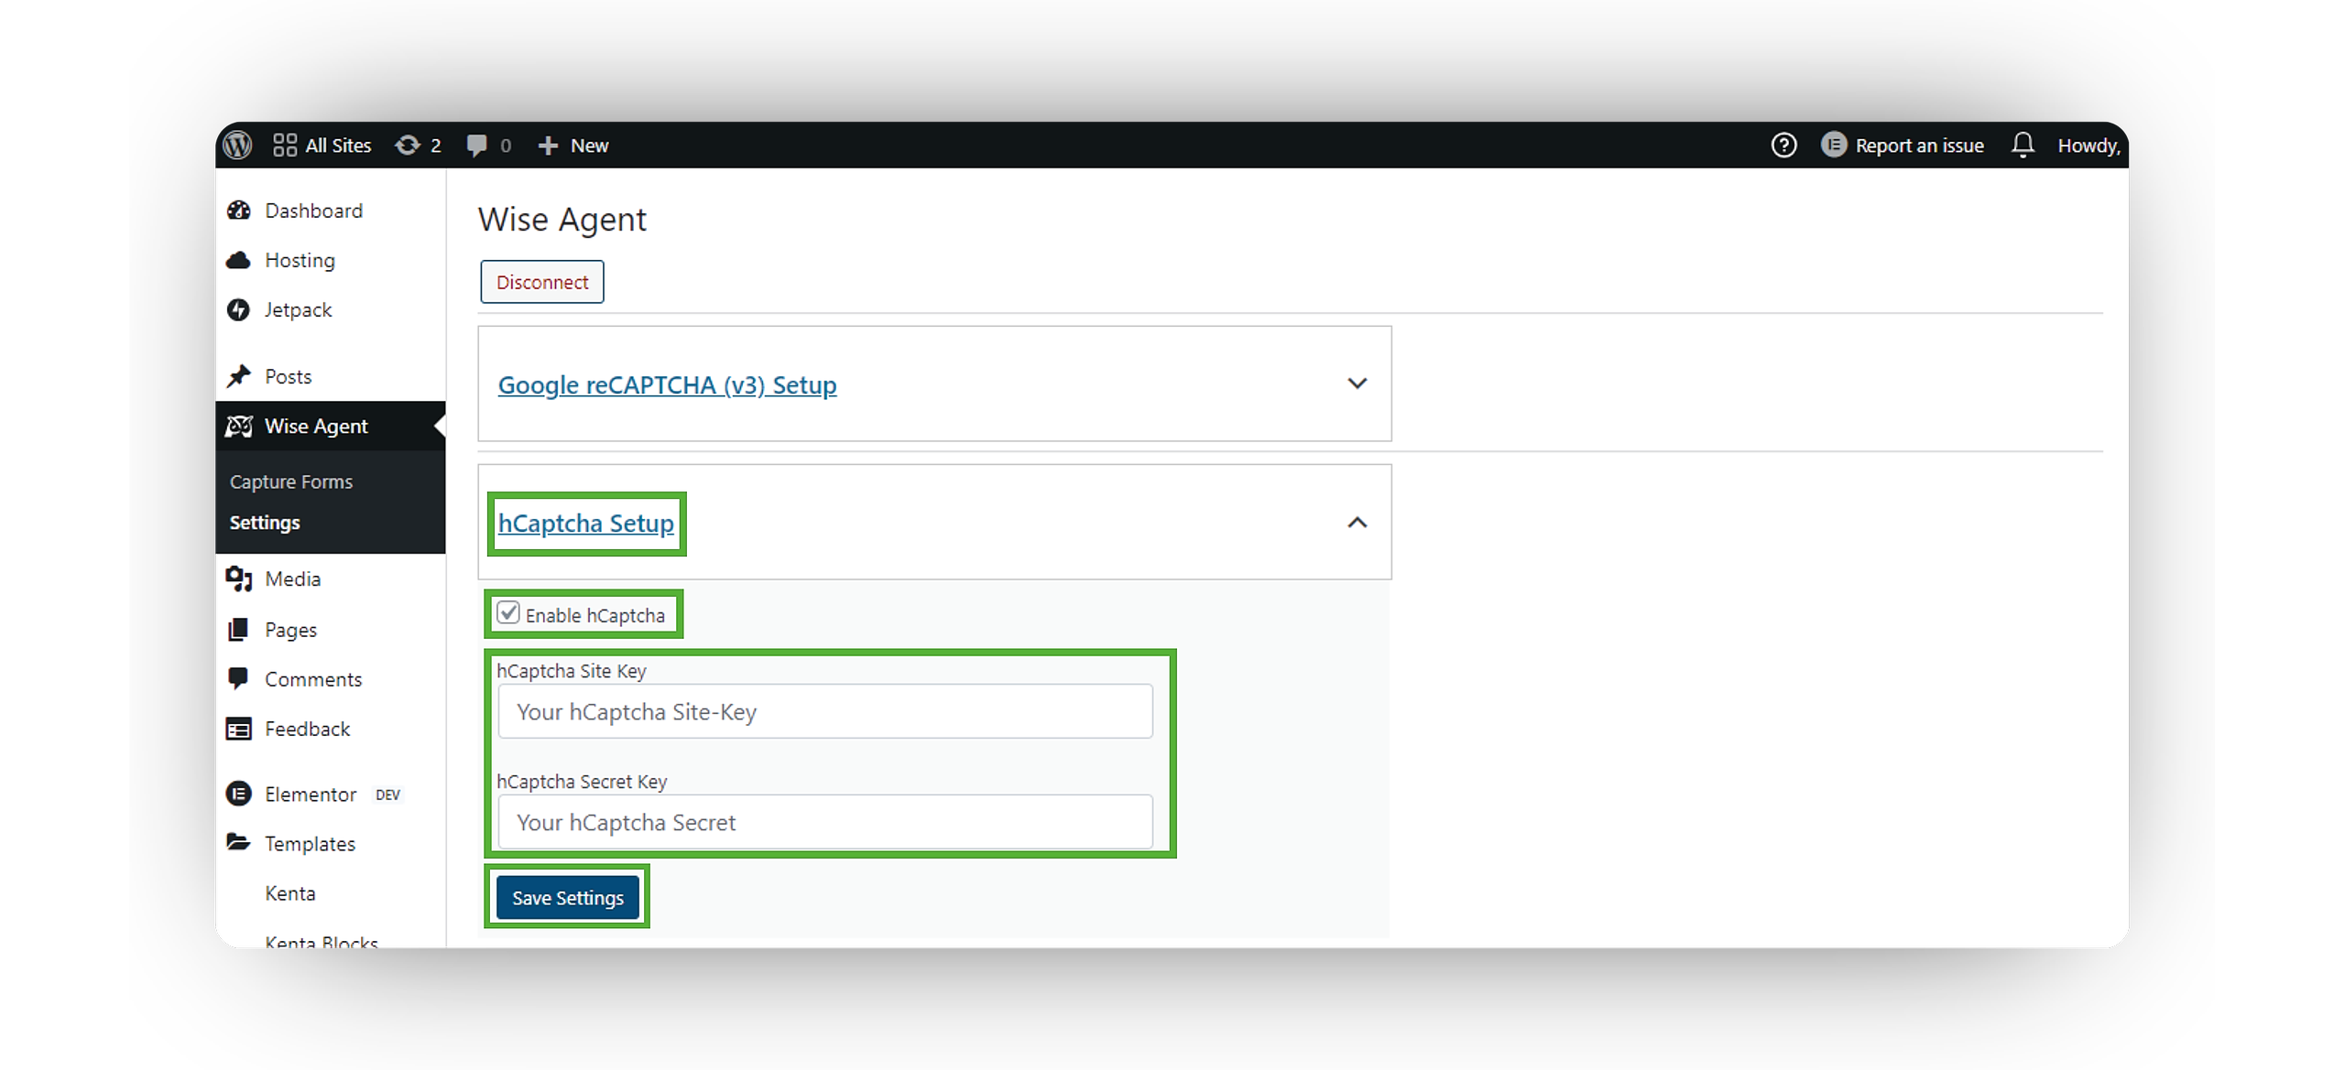Open the Kenta menu item
The image size is (2345, 1070).
(x=289, y=893)
